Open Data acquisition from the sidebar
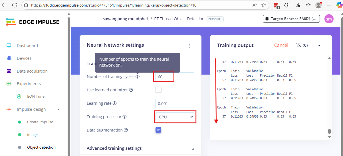343x156 pixels. click(x=32, y=71)
